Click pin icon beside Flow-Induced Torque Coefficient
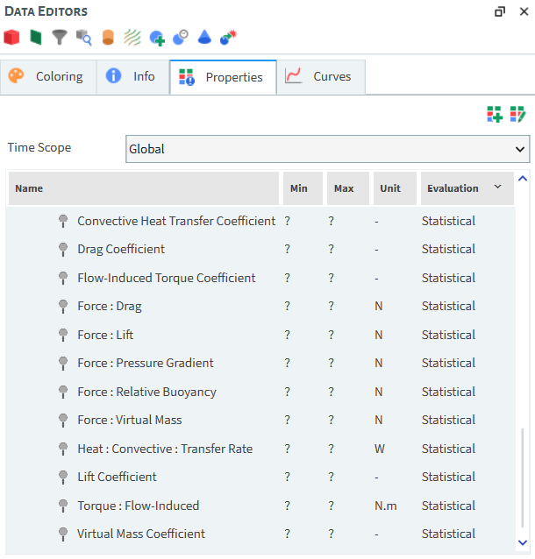Image resolution: width=535 pixels, height=559 pixels. [x=63, y=278]
